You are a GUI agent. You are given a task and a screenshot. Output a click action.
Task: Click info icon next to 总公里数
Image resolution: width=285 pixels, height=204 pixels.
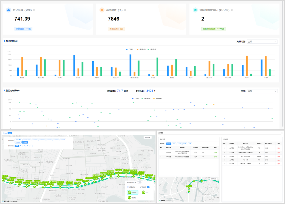(34, 10)
